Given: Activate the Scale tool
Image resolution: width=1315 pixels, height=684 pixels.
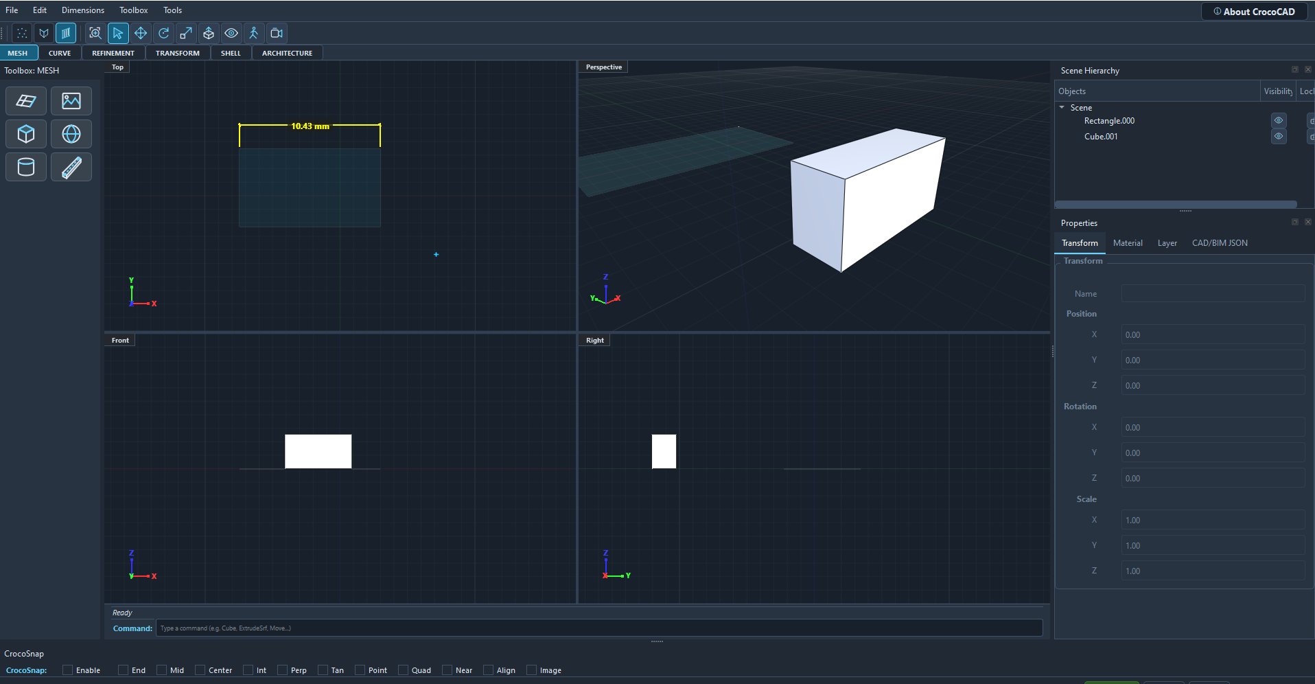Looking at the screenshot, I should click(x=186, y=33).
